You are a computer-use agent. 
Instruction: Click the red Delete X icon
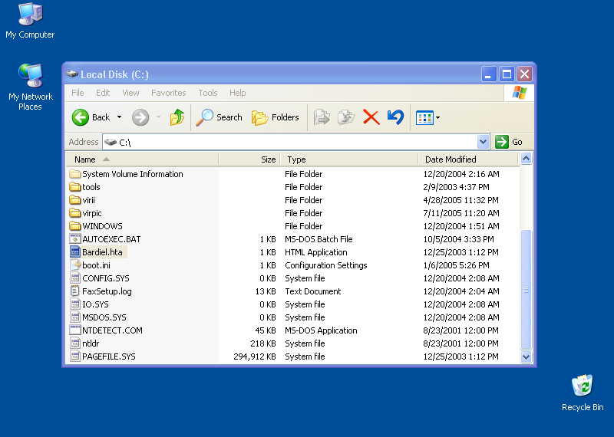pos(371,117)
